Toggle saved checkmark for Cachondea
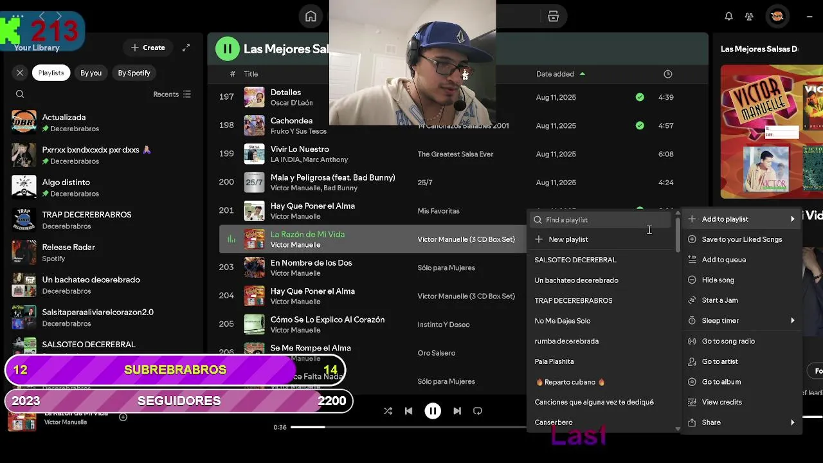823x463 pixels. tap(639, 125)
